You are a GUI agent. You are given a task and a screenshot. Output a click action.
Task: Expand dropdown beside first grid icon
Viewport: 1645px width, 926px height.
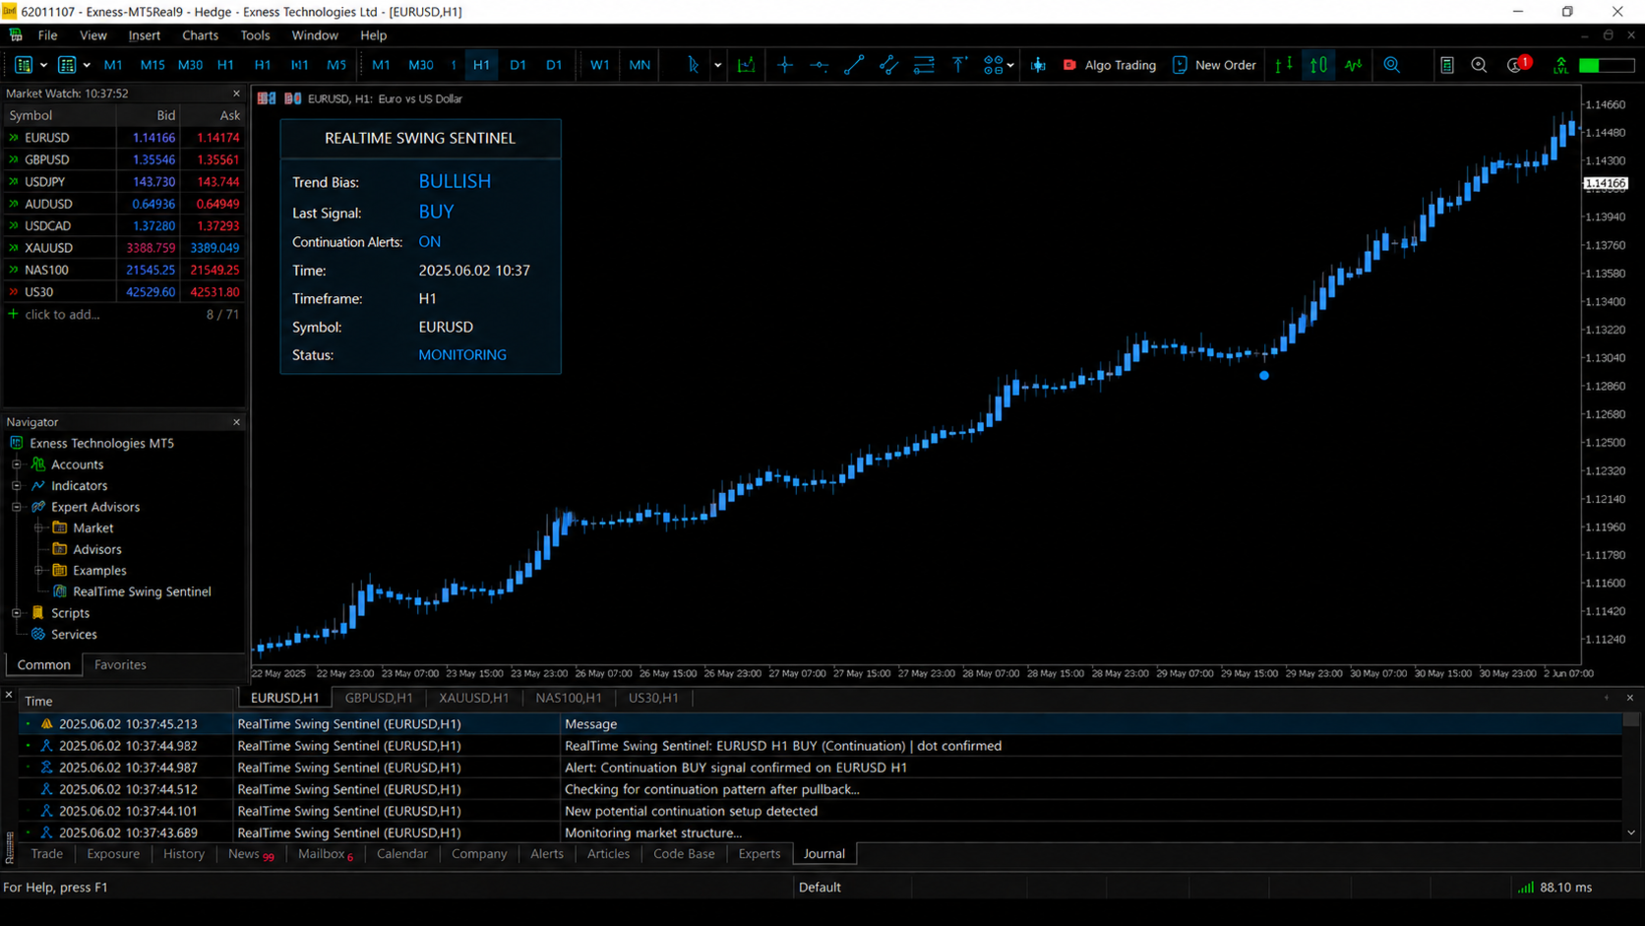(43, 65)
